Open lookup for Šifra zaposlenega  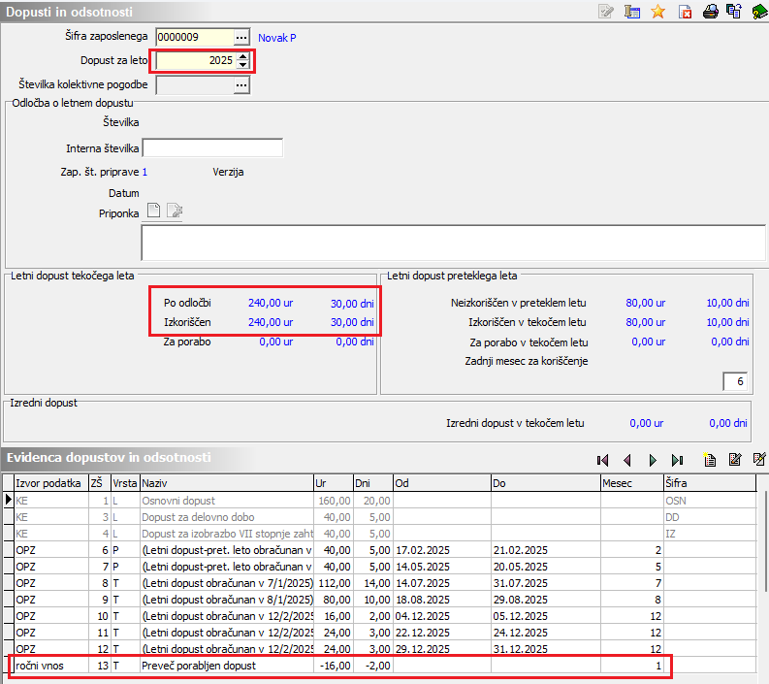point(242,37)
